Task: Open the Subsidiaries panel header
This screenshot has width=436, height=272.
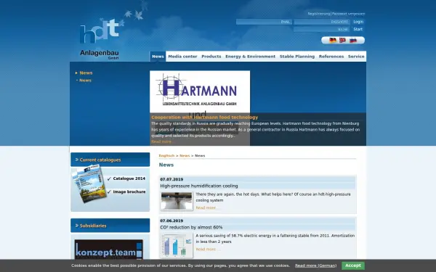Action: click(110, 226)
